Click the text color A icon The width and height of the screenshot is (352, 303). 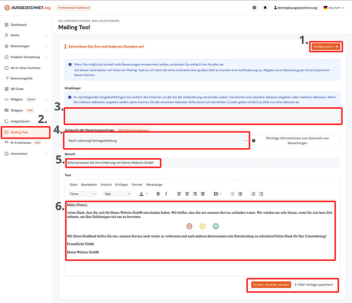(x=141, y=194)
